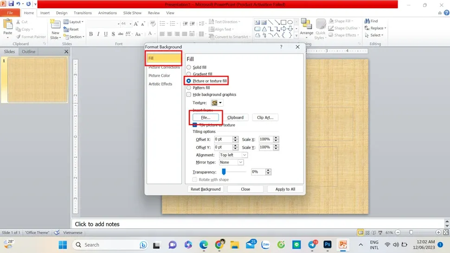Click Fit slide to window icon
The image size is (450, 253).
446,232
